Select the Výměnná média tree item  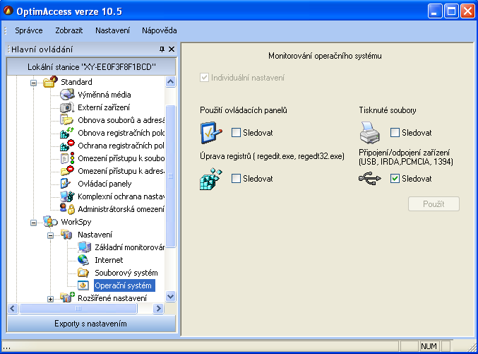point(104,95)
